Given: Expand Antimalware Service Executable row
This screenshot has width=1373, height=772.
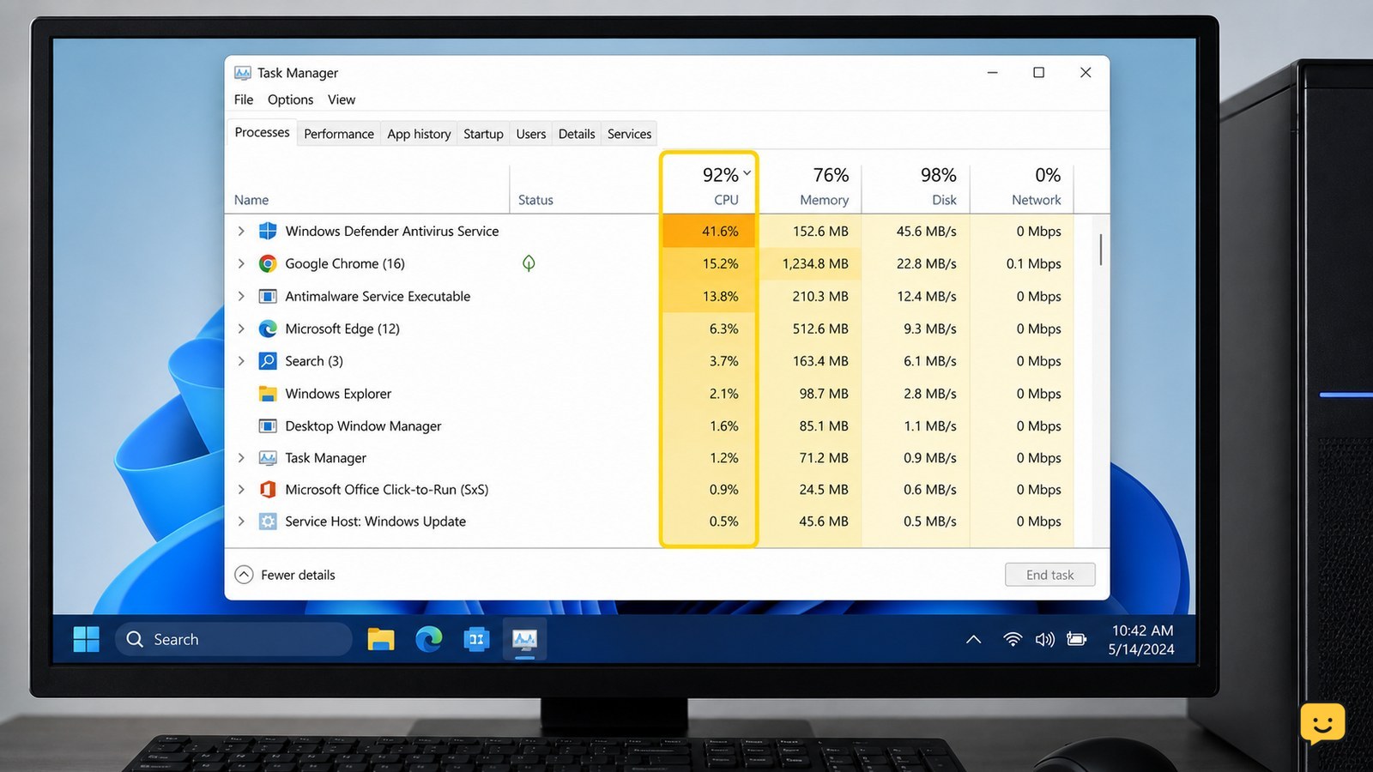Looking at the screenshot, I should [241, 296].
